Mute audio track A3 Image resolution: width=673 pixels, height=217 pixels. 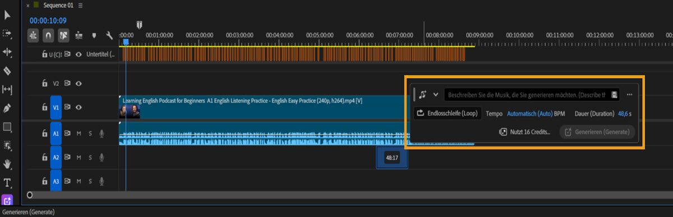coord(79,181)
